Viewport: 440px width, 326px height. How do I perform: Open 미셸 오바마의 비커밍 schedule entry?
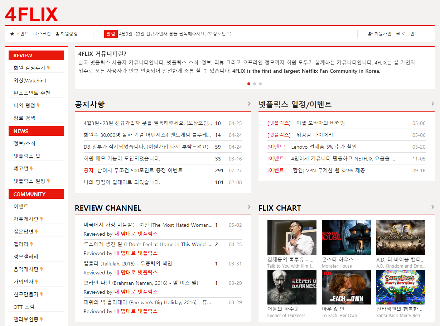320,123
